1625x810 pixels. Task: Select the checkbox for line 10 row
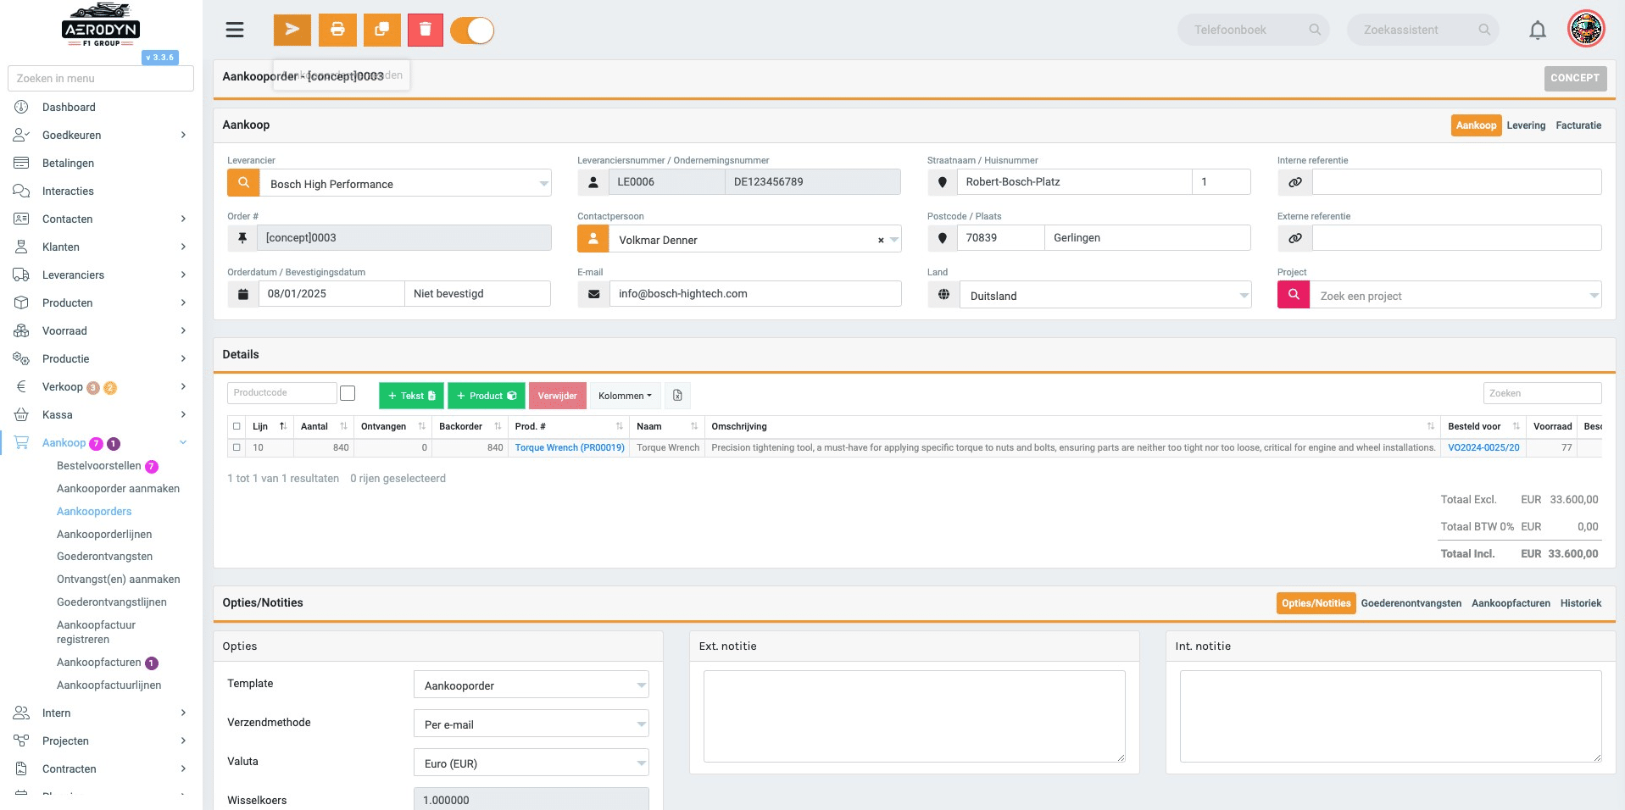click(x=237, y=447)
